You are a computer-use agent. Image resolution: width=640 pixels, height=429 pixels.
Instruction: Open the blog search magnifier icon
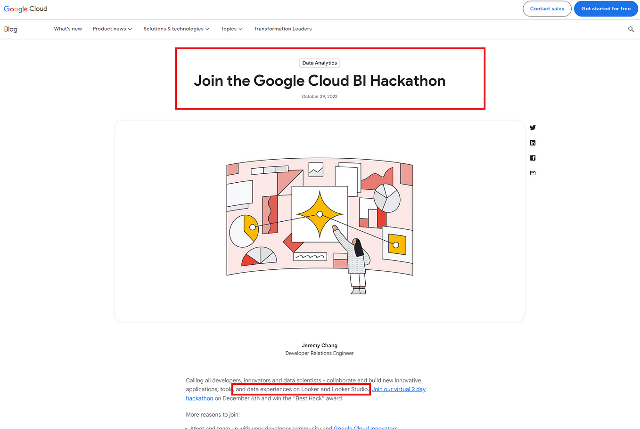click(631, 29)
